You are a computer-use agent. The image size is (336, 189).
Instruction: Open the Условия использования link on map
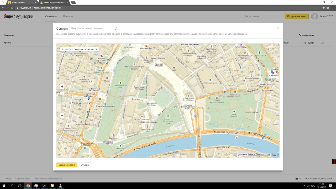(x=259, y=155)
